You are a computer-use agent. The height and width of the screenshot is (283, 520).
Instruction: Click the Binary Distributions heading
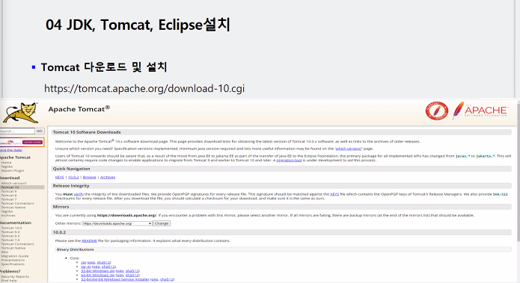76,249
